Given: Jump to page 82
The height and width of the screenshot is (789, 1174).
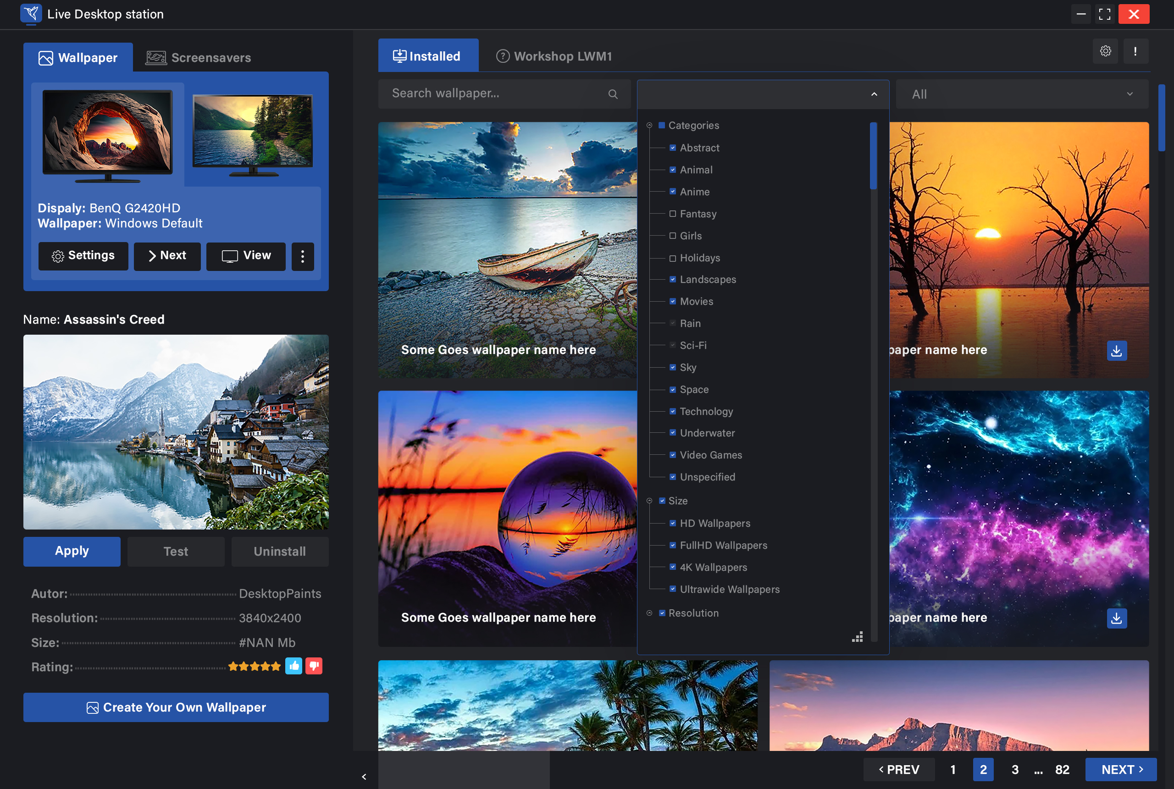Looking at the screenshot, I should [x=1062, y=769].
